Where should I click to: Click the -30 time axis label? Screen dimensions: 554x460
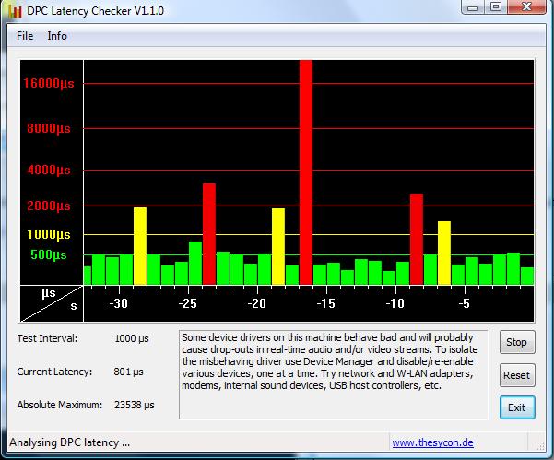tap(118, 303)
